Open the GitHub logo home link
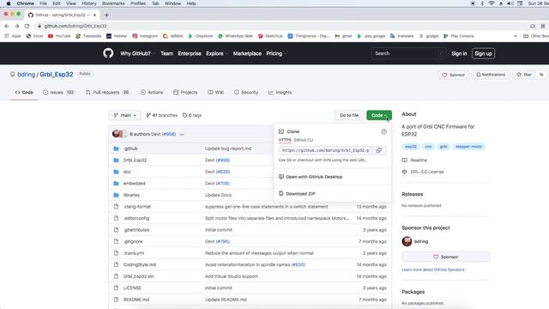Viewport: 549px width, 309px height. coord(108,53)
